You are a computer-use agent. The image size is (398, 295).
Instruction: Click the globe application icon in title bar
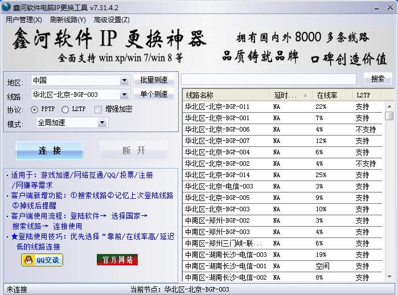6,7
